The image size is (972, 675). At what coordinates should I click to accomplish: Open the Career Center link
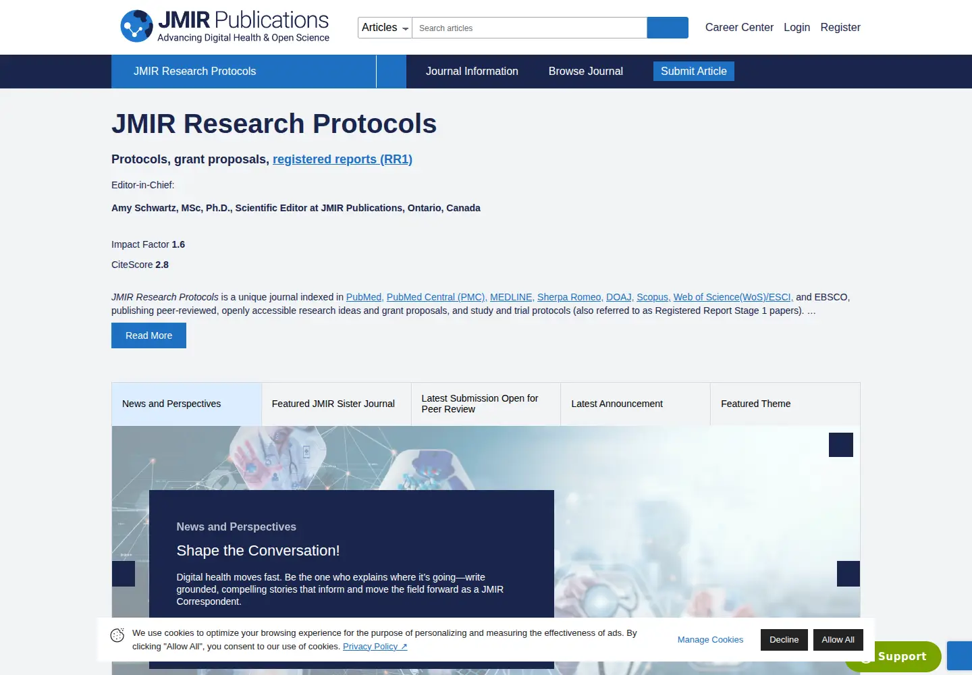pyautogui.click(x=739, y=28)
